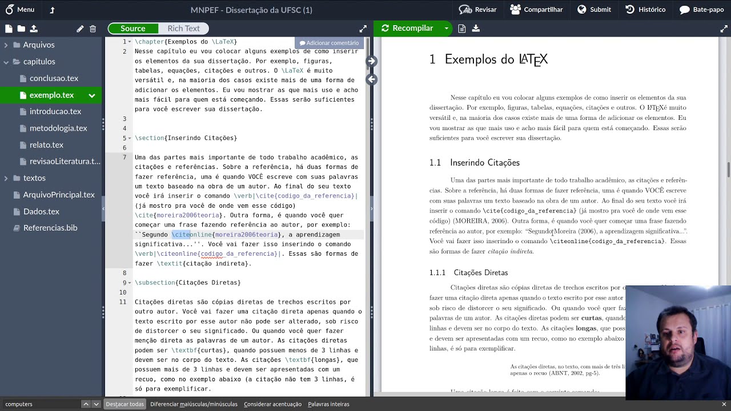Open metodologia.tex file
The width and height of the screenshot is (731, 411).
tap(58, 128)
